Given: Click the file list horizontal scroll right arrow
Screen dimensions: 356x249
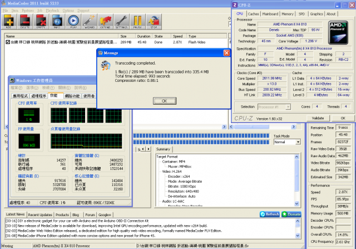Looking at the screenshot, I should [224, 126].
